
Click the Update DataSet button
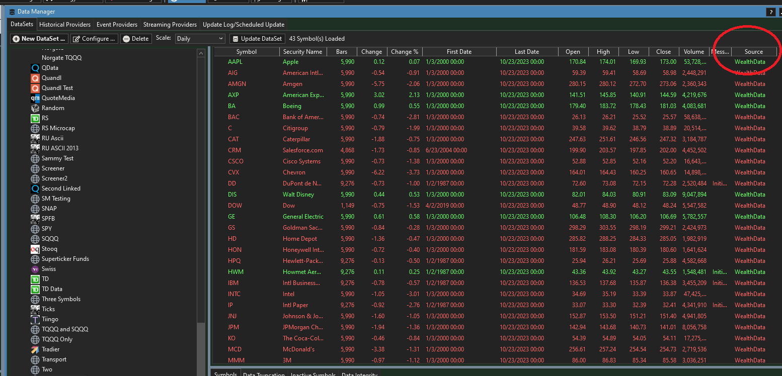pyautogui.click(x=258, y=39)
